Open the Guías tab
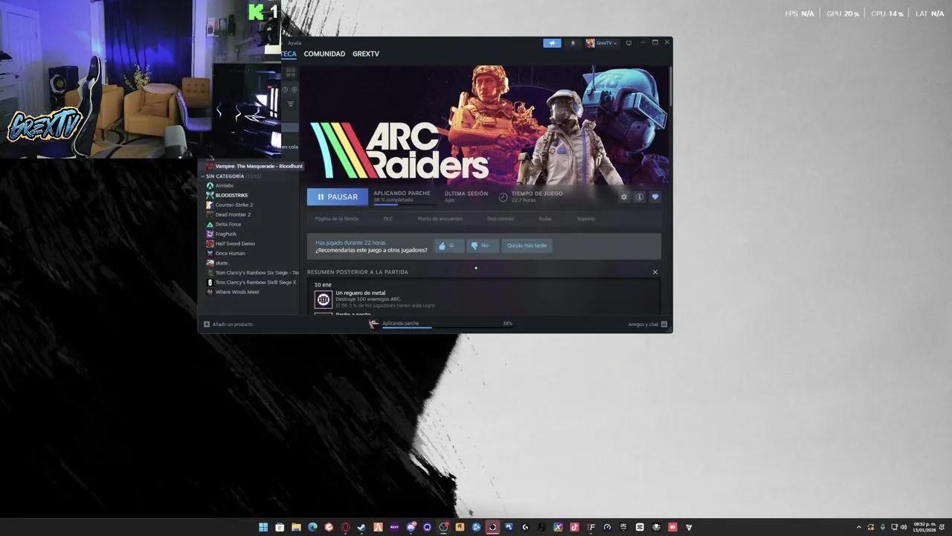The height and width of the screenshot is (536, 952). coord(545,219)
